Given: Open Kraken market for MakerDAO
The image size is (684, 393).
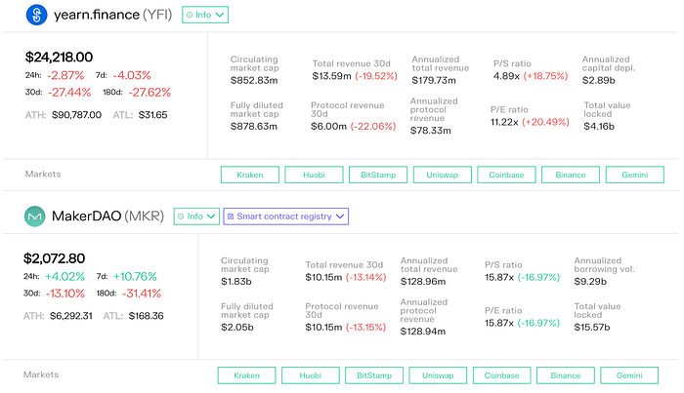Looking at the screenshot, I should tap(247, 375).
